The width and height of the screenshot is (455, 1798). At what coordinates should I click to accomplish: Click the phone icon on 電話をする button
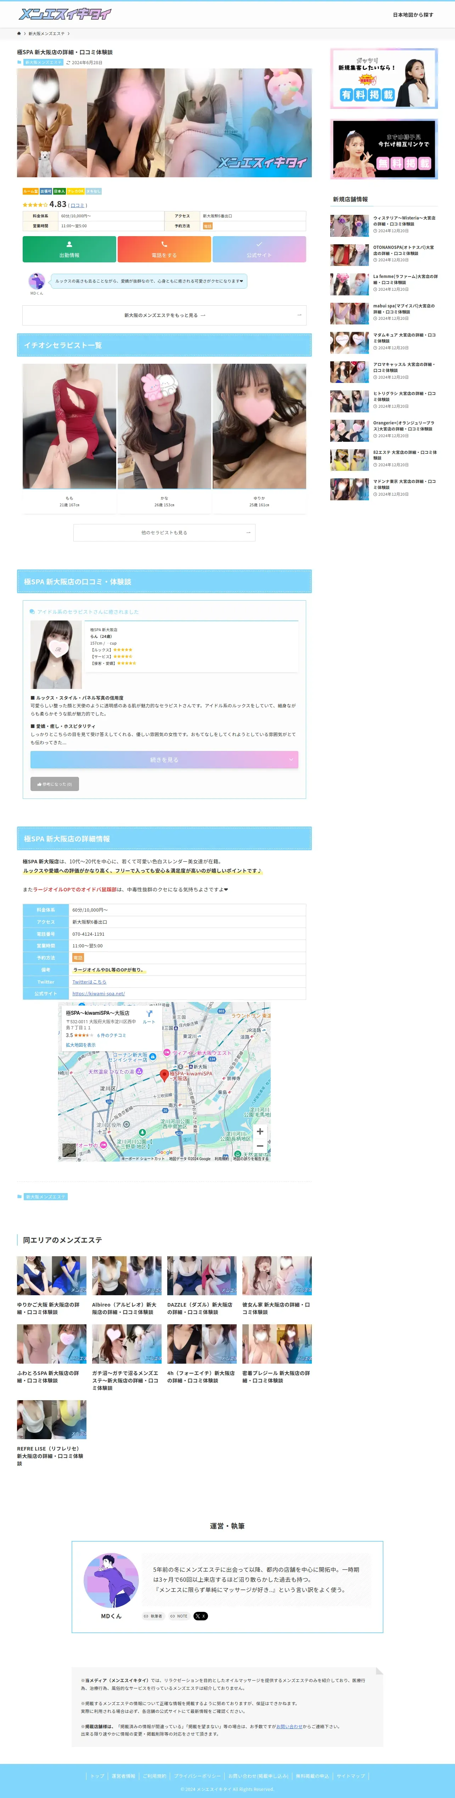click(x=164, y=244)
